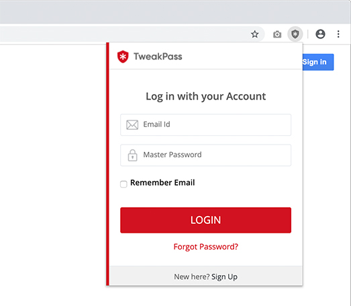The height and width of the screenshot is (306, 351).
Task: Open the Chrome profile avatar icon
Action: coord(320,34)
